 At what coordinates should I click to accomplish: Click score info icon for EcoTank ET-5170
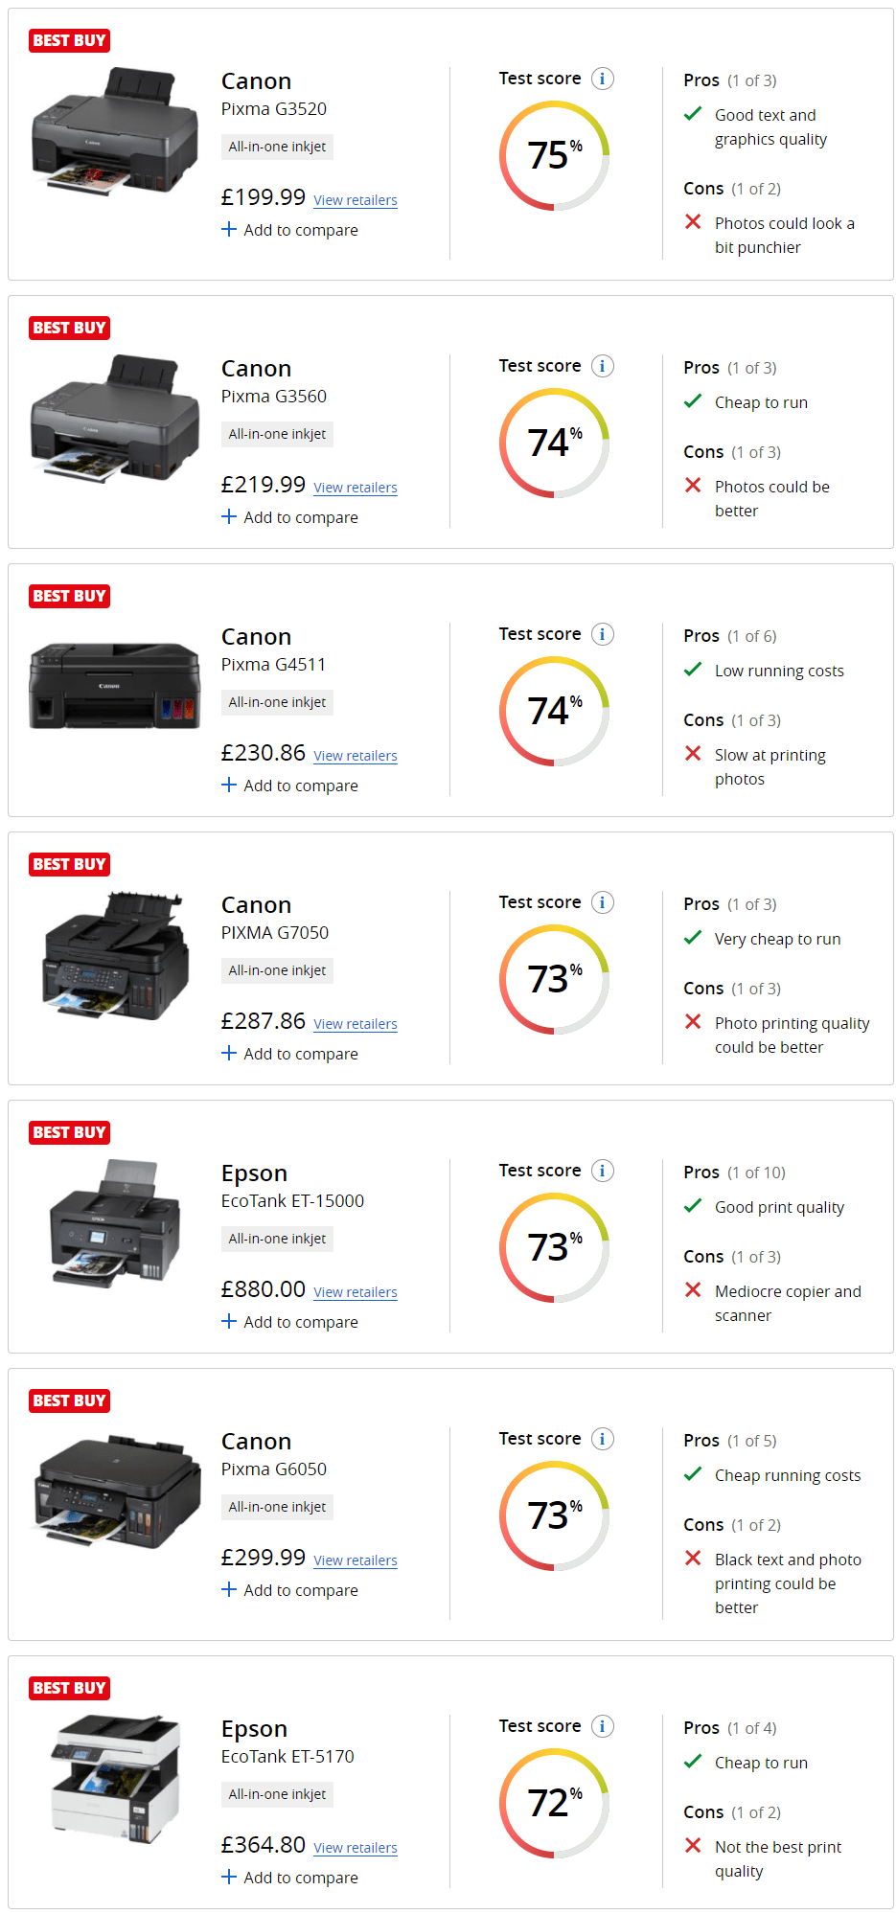click(602, 1726)
